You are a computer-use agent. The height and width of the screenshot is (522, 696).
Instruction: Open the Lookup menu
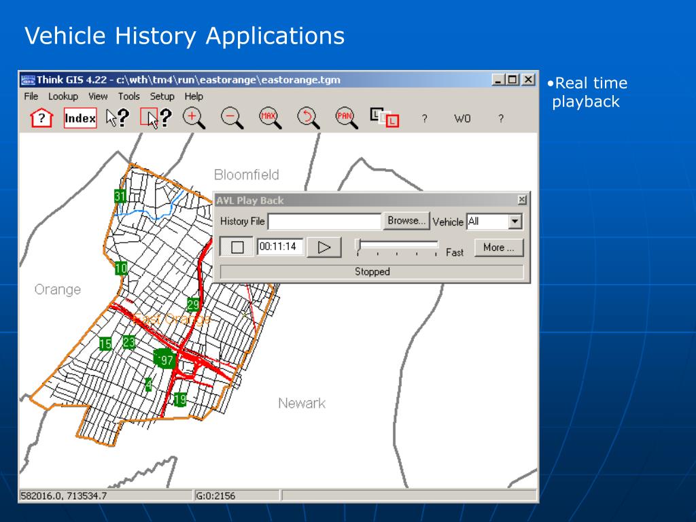coord(63,97)
